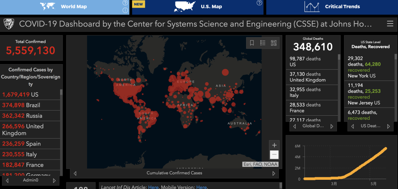
Task: Click right arrow in US Deaths pager
Action: [388, 126]
